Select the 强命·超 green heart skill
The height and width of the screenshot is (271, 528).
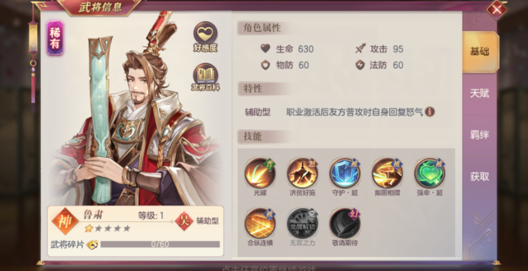tap(429, 173)
